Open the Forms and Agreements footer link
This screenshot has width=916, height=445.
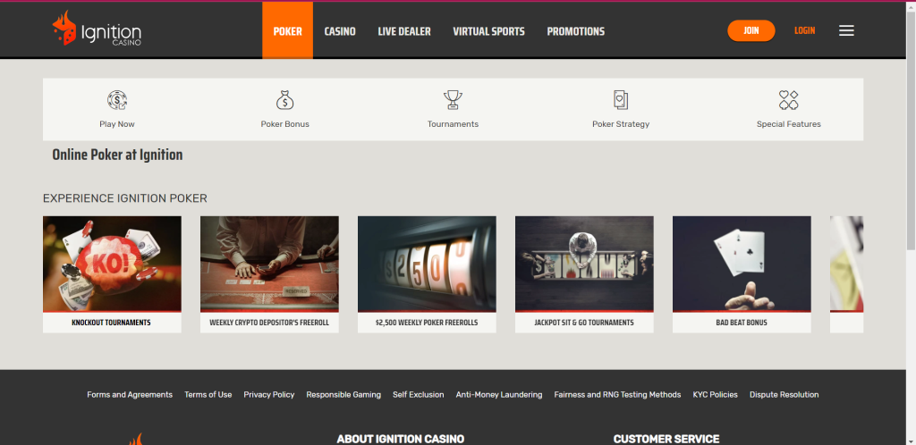pyautogui.click(x=130, y=395)
